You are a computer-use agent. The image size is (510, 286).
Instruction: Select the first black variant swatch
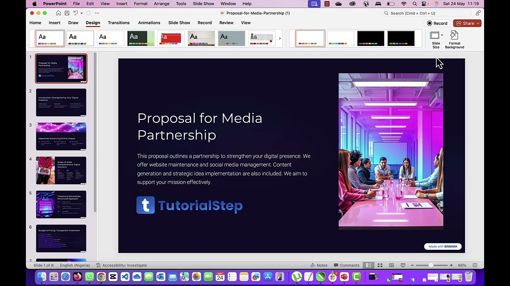coord(371,39)
